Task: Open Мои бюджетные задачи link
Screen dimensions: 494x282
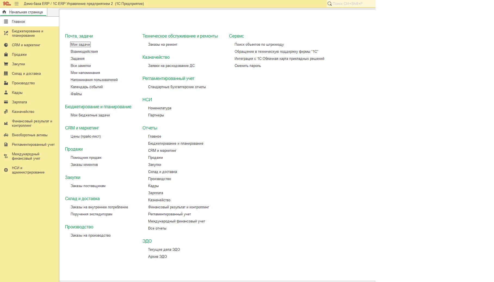Action: pos(90,115)
